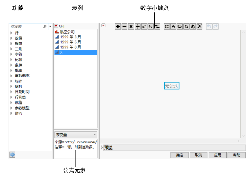This screenshot has width=247, height=175.
Task: Expand the 预览 disclosure triangle
Action: pos(102,147)
